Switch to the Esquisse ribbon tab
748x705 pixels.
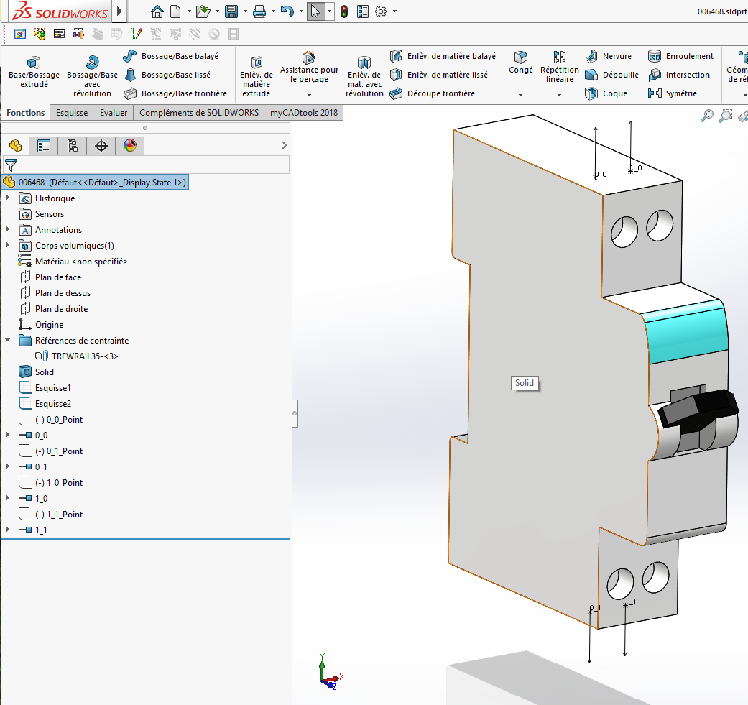(72, 113)
